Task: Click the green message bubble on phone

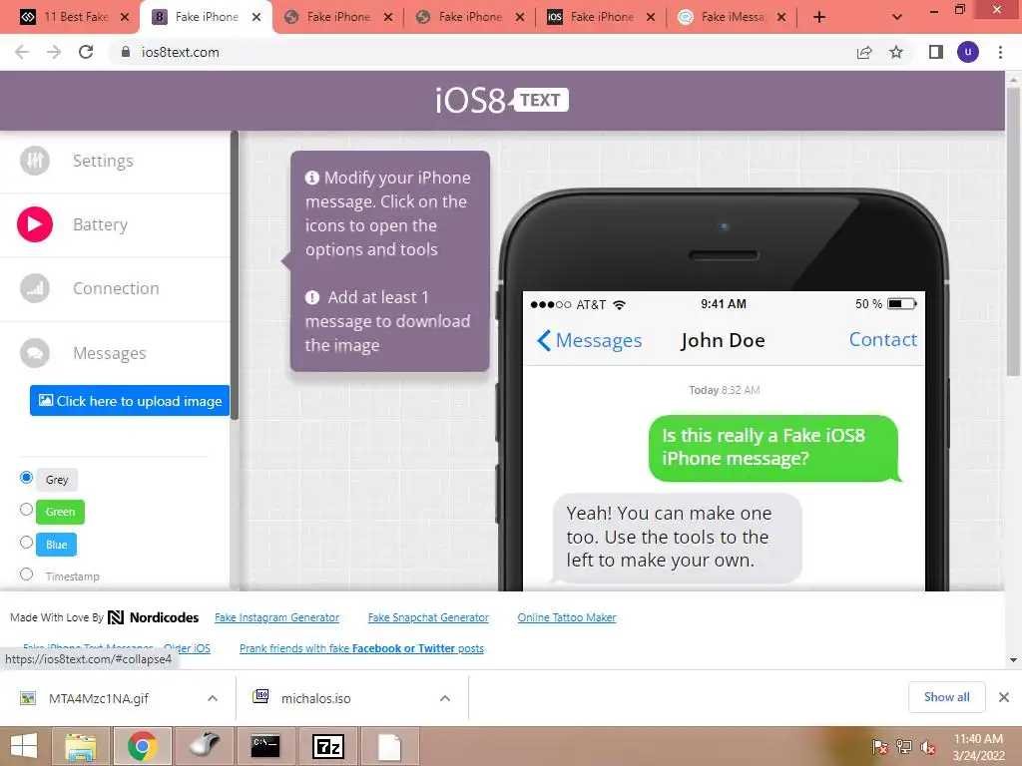Action: 773,448
